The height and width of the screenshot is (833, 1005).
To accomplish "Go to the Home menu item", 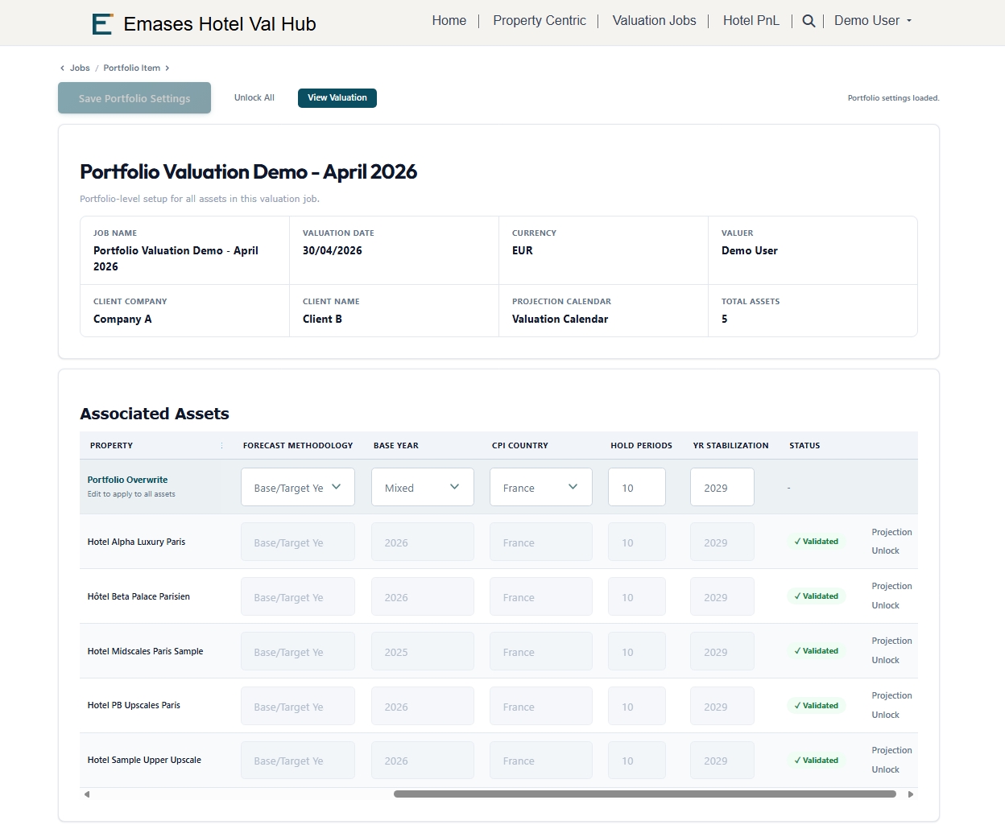I will click(x=449, y=21).
